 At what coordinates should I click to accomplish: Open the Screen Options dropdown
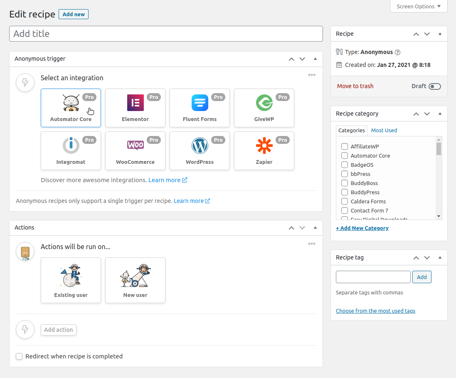pyautogui.click(x=419, y=6)
